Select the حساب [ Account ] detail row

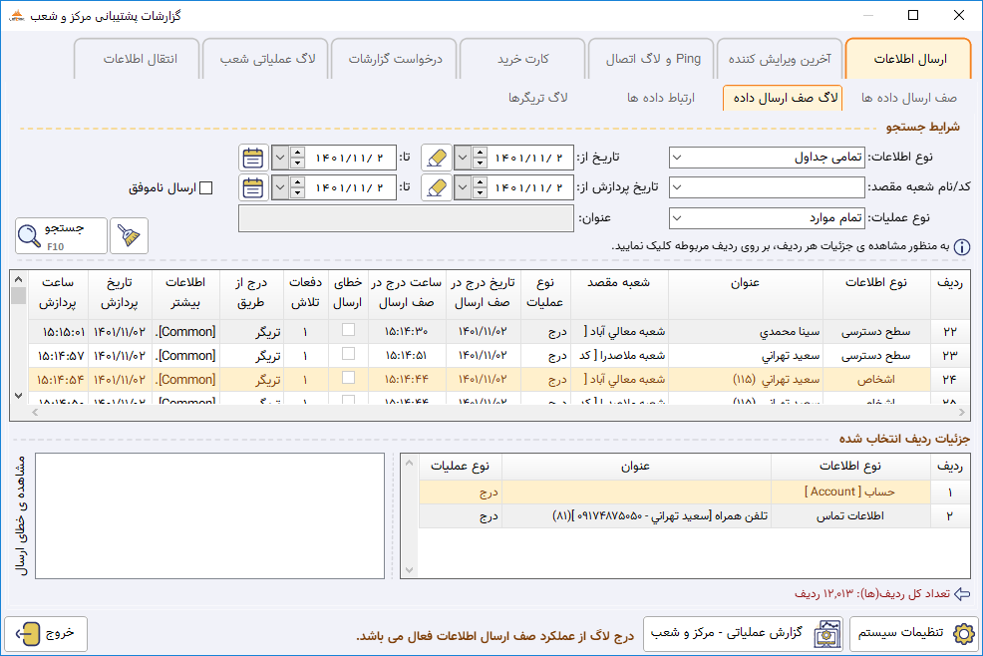[x=694, y=492]
